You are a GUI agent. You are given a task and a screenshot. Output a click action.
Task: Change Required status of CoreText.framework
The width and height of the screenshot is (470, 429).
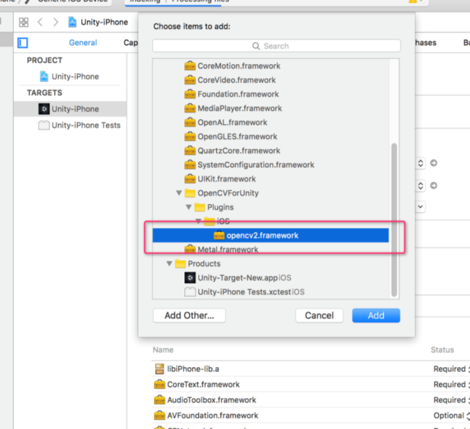pyautogui.click(x=452, y=384)
